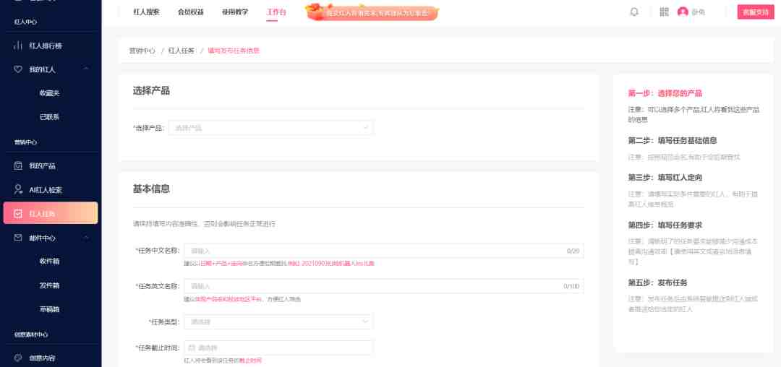Click 红人任务 breadcrumb link
The width and height of the screenshot is (781, 367).
tap(182, 51)
